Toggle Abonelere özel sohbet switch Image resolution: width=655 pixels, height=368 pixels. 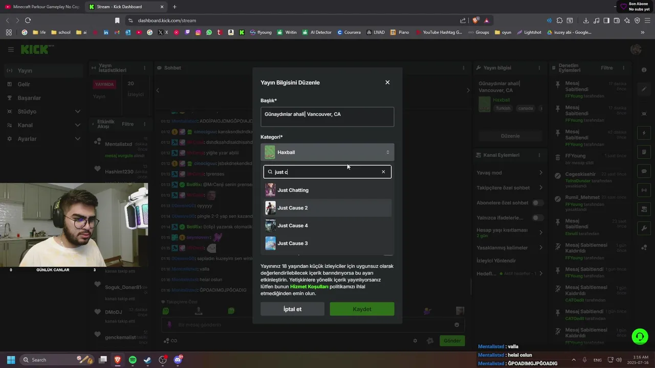[537, 203]
